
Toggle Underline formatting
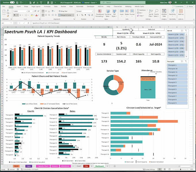pyautogui.click(x=20, y=15)
